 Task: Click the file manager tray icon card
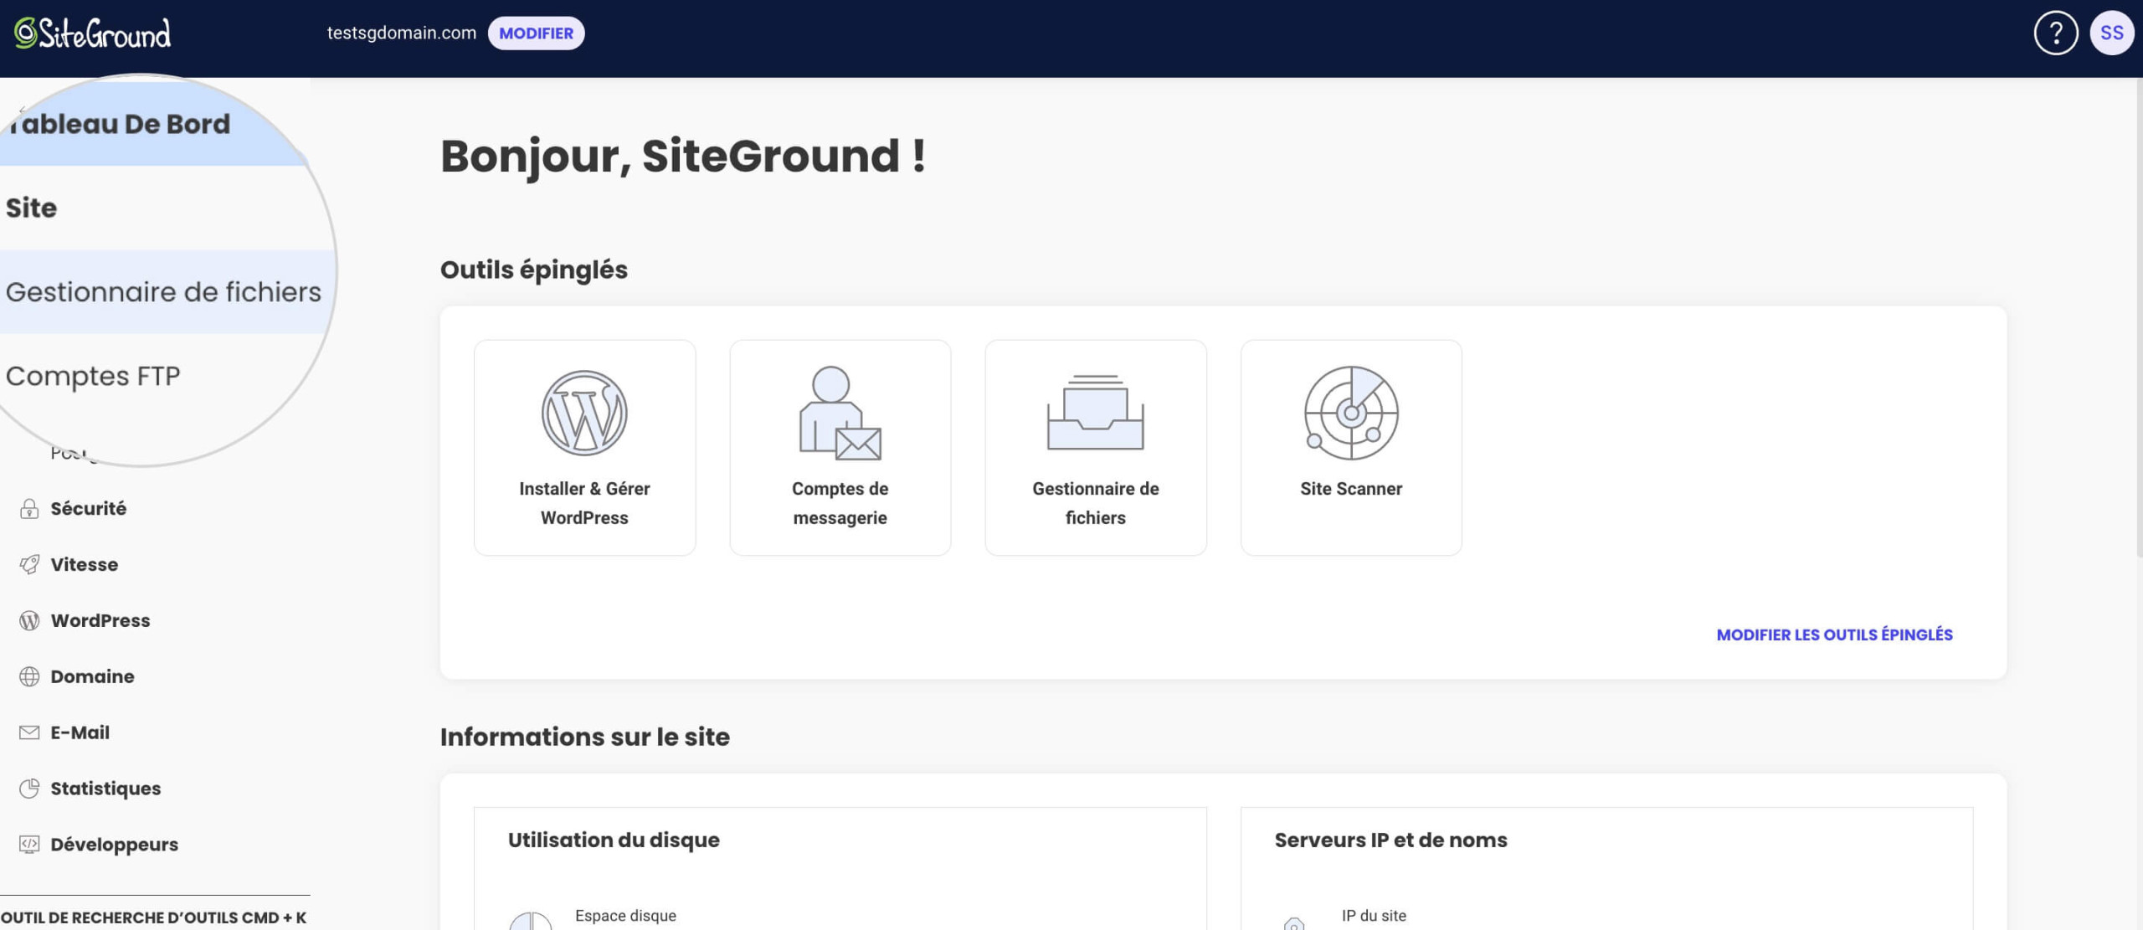[1095, 413]
